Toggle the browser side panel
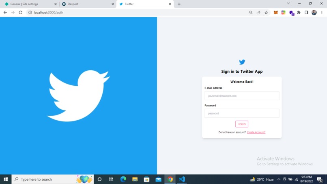The image size is (327, 184). coord(306,13)
